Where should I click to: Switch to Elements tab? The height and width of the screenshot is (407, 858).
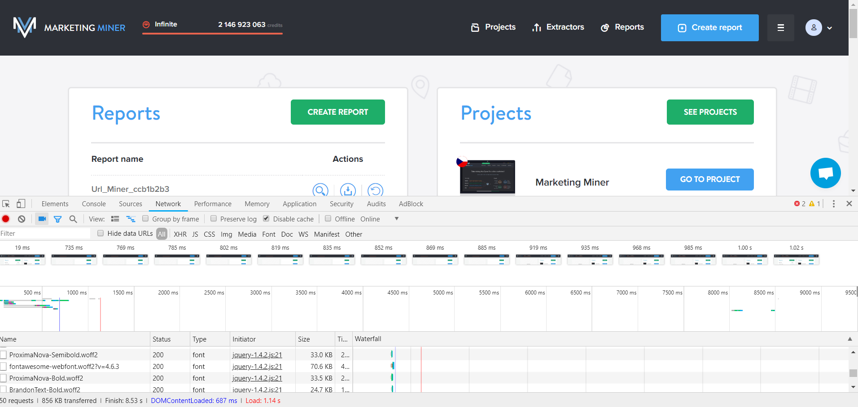(55, 204)
